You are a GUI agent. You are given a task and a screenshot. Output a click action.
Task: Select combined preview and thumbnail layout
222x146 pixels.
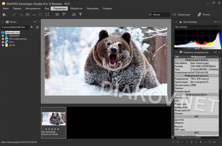pyautogui.click(x=34, y=15)
